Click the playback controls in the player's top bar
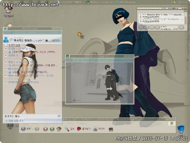Viewport: 190px width, 143px height. [x=173, y=8]
